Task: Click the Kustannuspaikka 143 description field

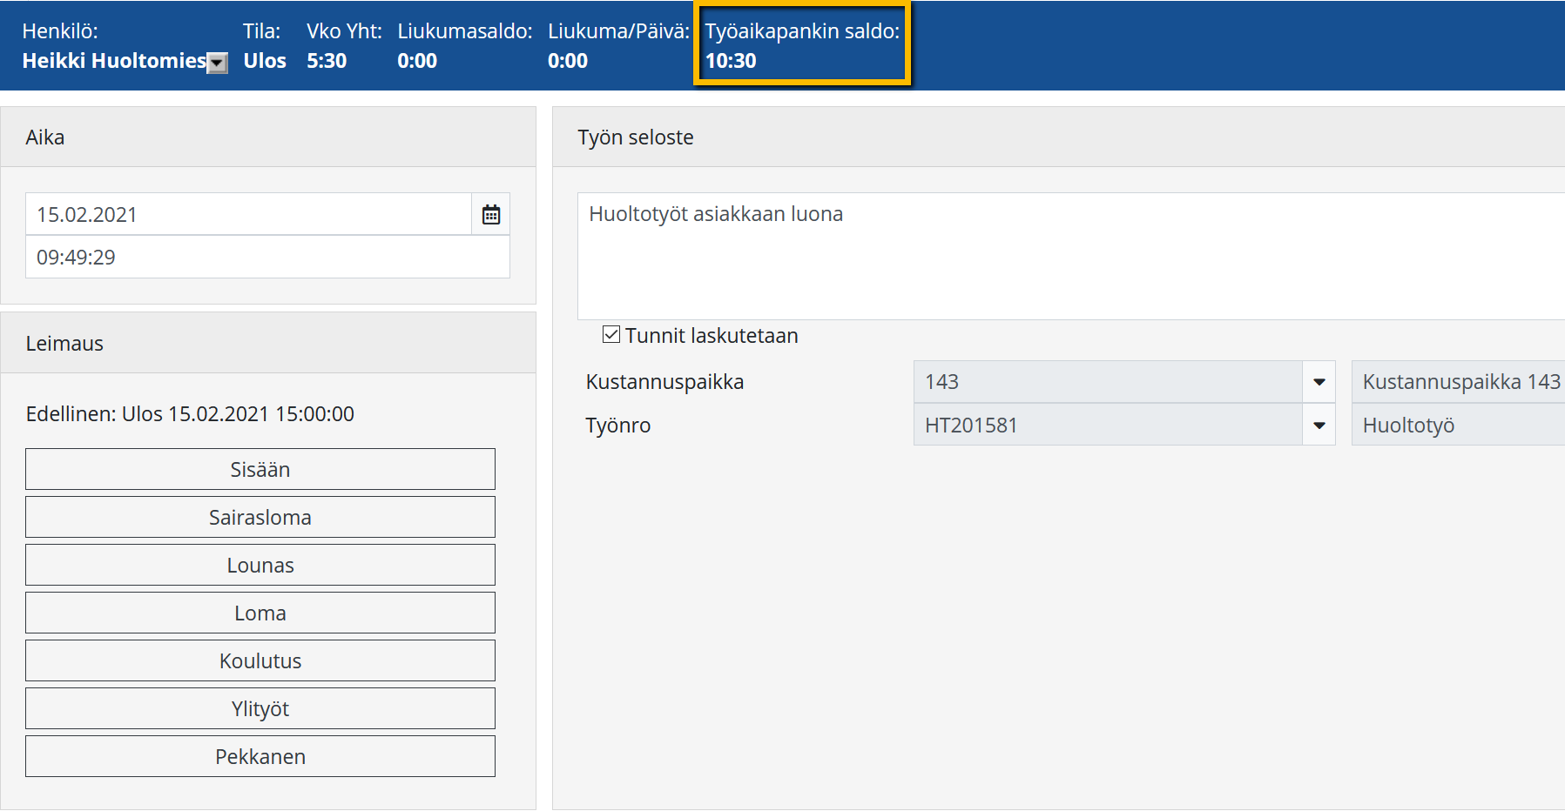Action: [x=1459, y=382]
